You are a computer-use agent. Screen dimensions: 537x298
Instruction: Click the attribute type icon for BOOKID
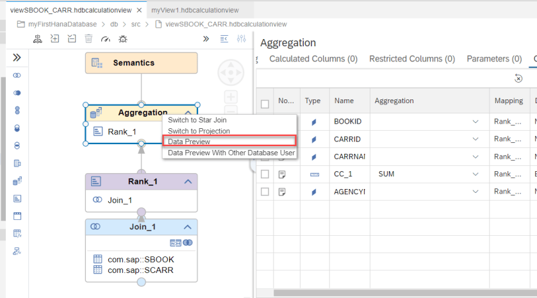click(x=314, y=122)
